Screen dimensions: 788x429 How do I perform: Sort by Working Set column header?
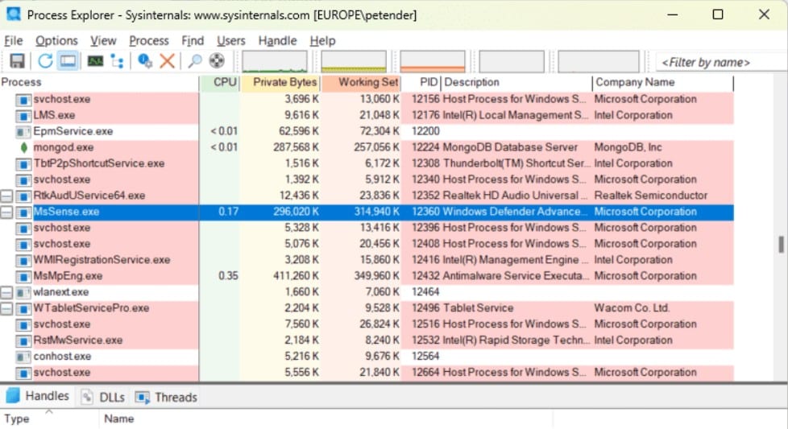coord(361,82)
